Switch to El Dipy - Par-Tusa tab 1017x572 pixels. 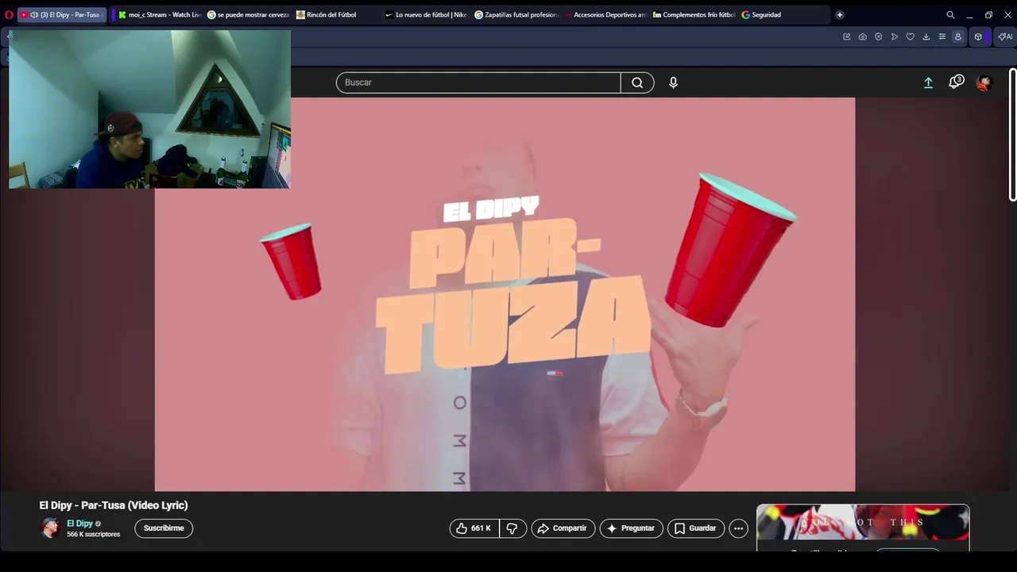tap(62, 14)
